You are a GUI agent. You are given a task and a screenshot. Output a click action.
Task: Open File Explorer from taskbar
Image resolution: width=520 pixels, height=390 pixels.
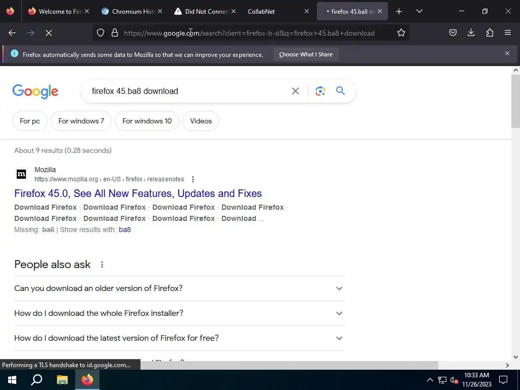[62, 380]
